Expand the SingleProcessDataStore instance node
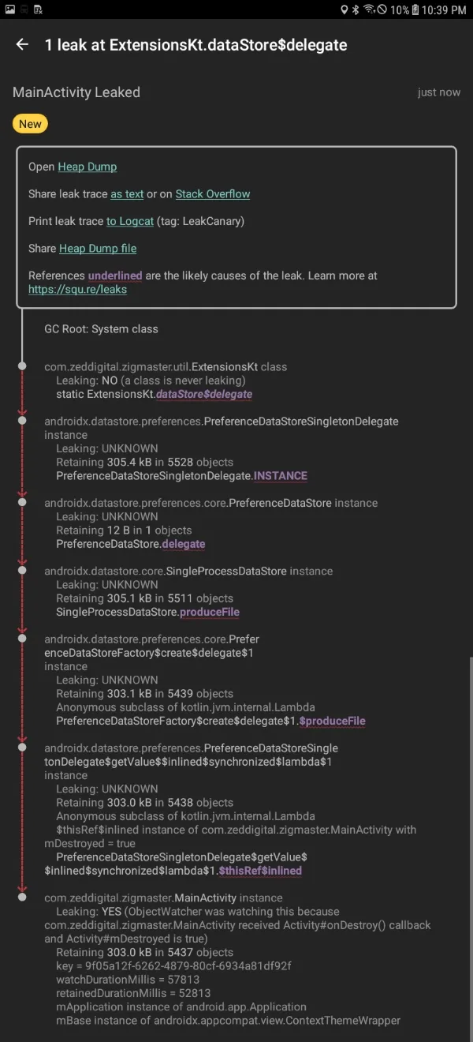Image resolution: width=473 pixels, height=1042 pixels. 188,571
